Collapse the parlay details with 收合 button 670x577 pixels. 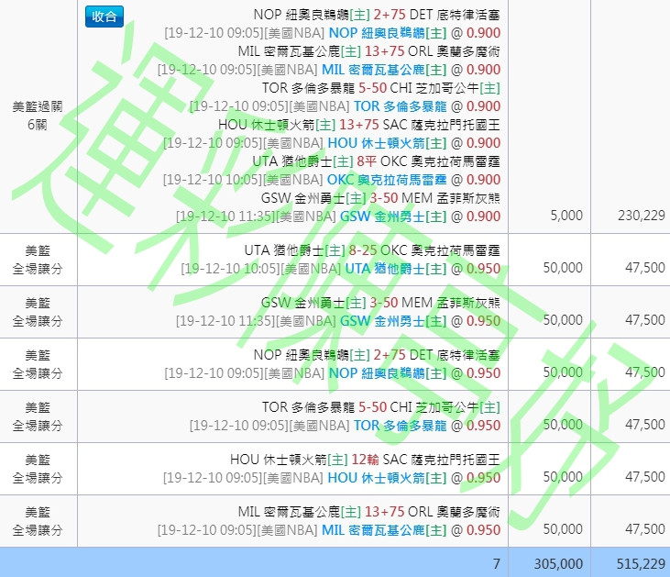[104, 17]
